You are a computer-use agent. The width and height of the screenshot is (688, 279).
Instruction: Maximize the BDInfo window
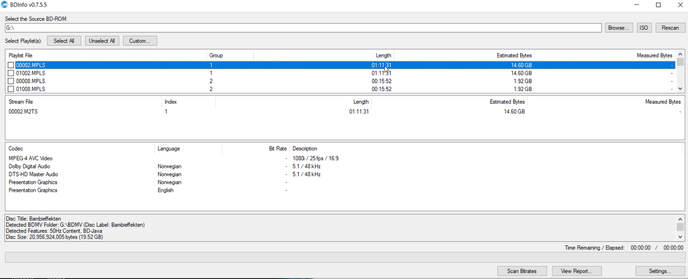pyautogui.click(x=658, y=5)
